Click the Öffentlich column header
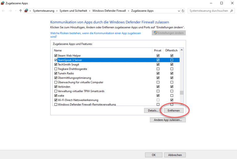Viewport: 237px width, 159px height. click(171, 51)
